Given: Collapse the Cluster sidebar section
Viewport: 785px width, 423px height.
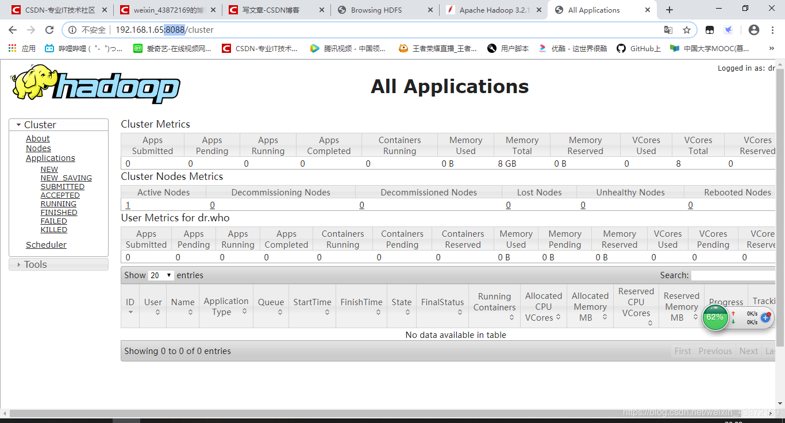Looking at the screenshot, I should [x=59, y=125].
